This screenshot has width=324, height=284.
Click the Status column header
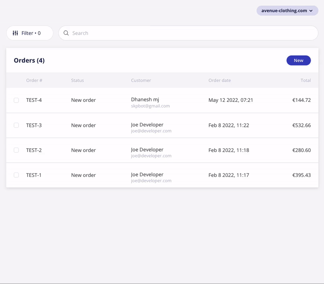coord(77,80)
